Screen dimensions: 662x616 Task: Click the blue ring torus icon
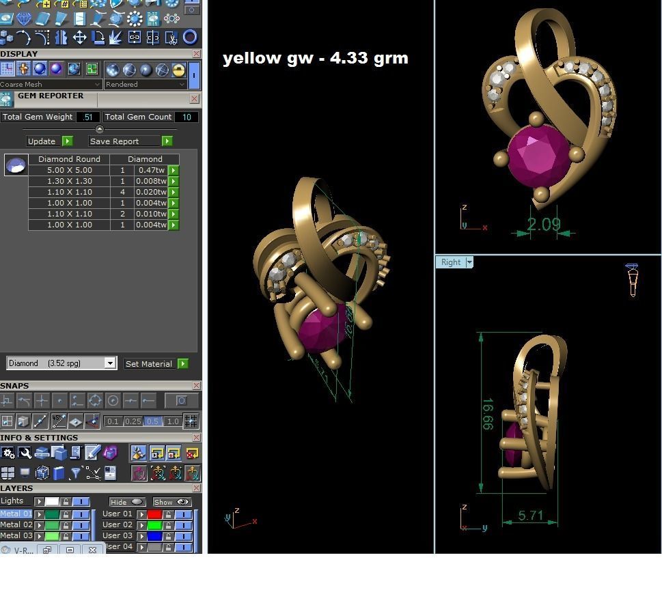(x=190, y=38)
